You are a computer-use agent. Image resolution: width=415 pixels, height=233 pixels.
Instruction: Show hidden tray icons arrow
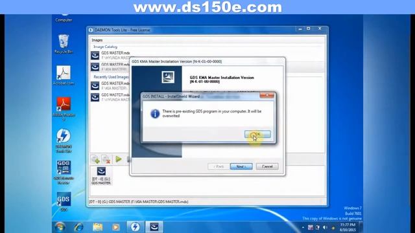pos(303,227)
